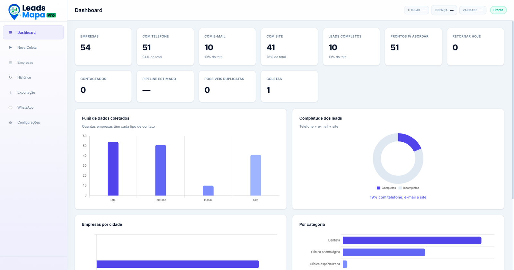514x270 pixels.
Task: Select the LEADS COMPLETOS stat card
Action: 351,47
